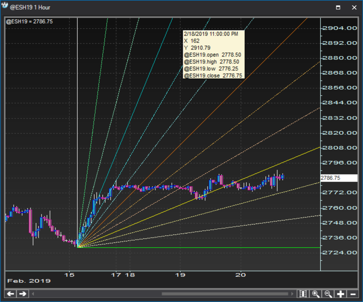Viewport: 363px width, 302px height.
Task: Click the 2724.00 price axis label
Action: click(x=339, y=253)
